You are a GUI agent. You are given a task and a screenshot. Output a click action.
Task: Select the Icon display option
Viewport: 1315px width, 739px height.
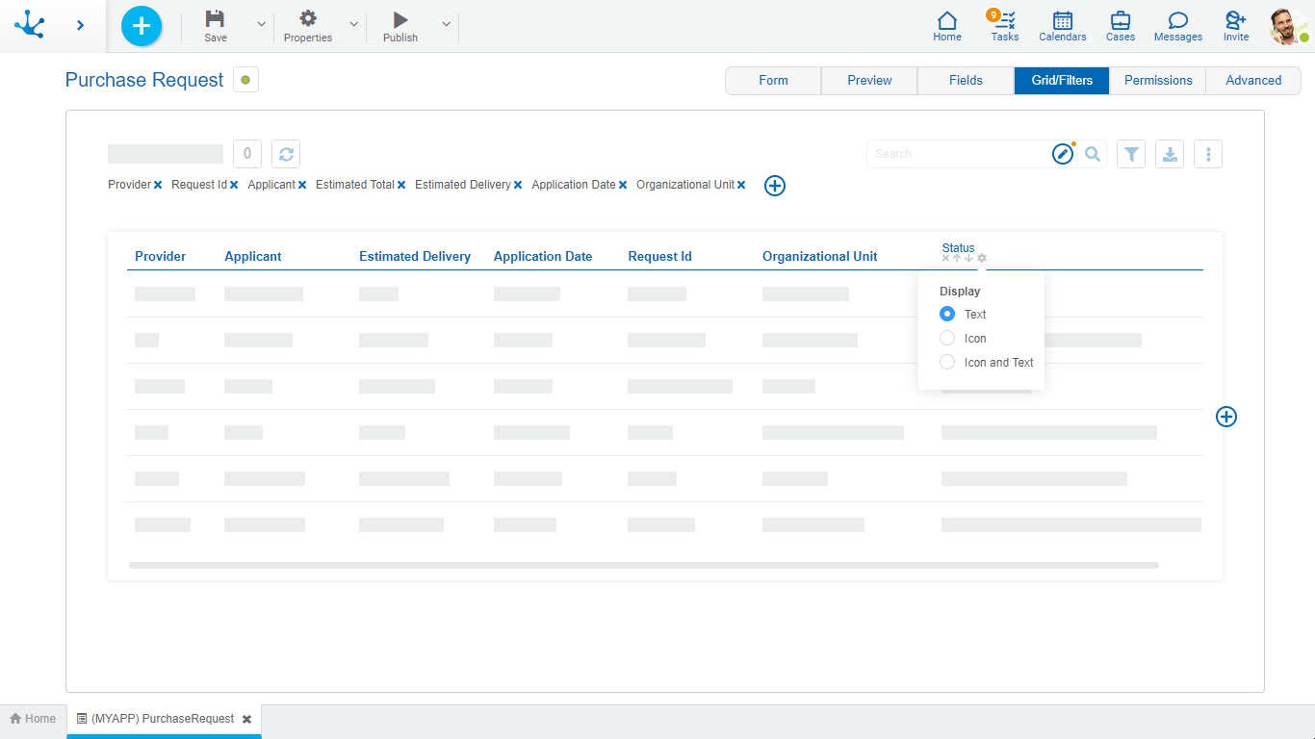[947, 338]
